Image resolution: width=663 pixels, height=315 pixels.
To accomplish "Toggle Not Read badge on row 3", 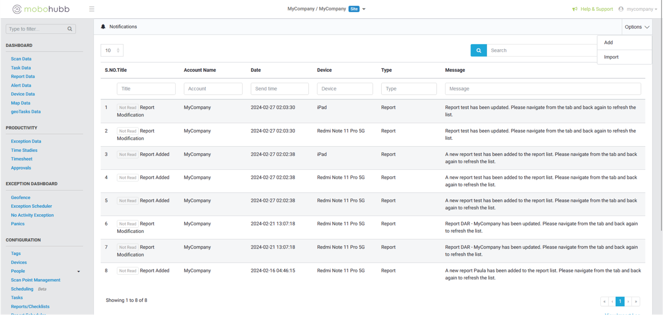I will (x=128, y=155).
